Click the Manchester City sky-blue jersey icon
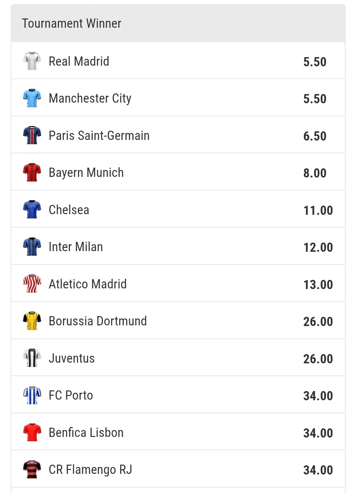 [32, 98]
